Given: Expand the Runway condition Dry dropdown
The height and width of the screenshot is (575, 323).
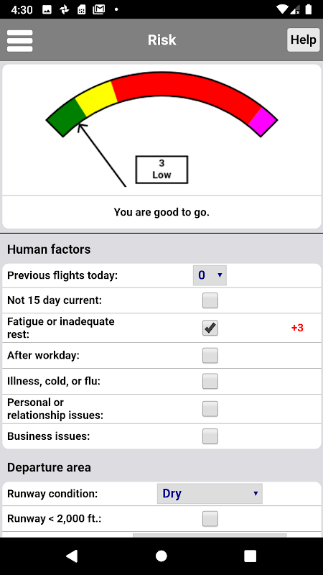Looking at the screenshot, I should click(210, 494).
